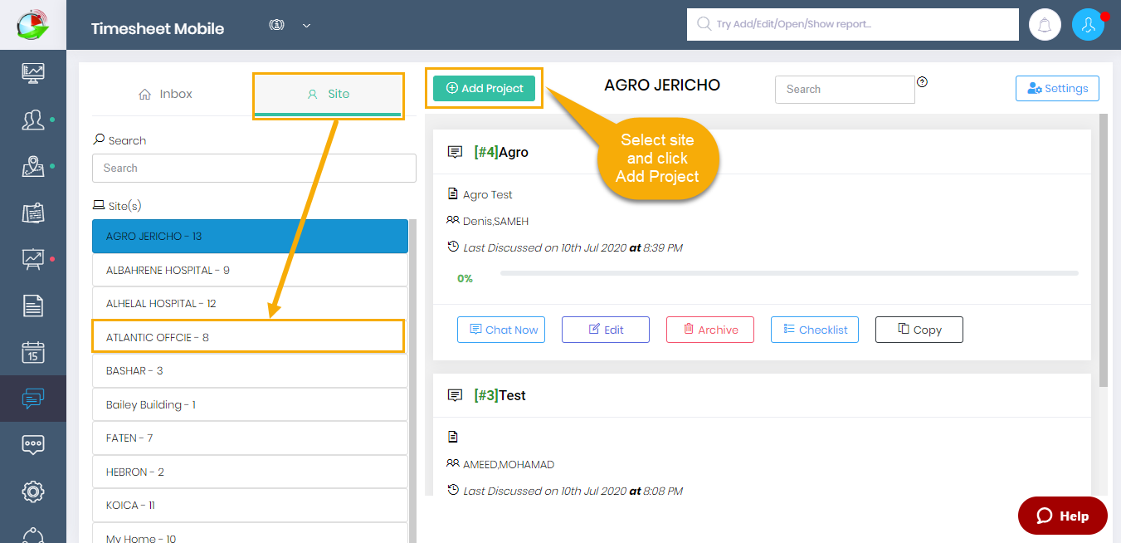Viewport: 1121px width, 543px height.
Task: Switch to the Inbox tab
Action: click(x=166, y=94)
